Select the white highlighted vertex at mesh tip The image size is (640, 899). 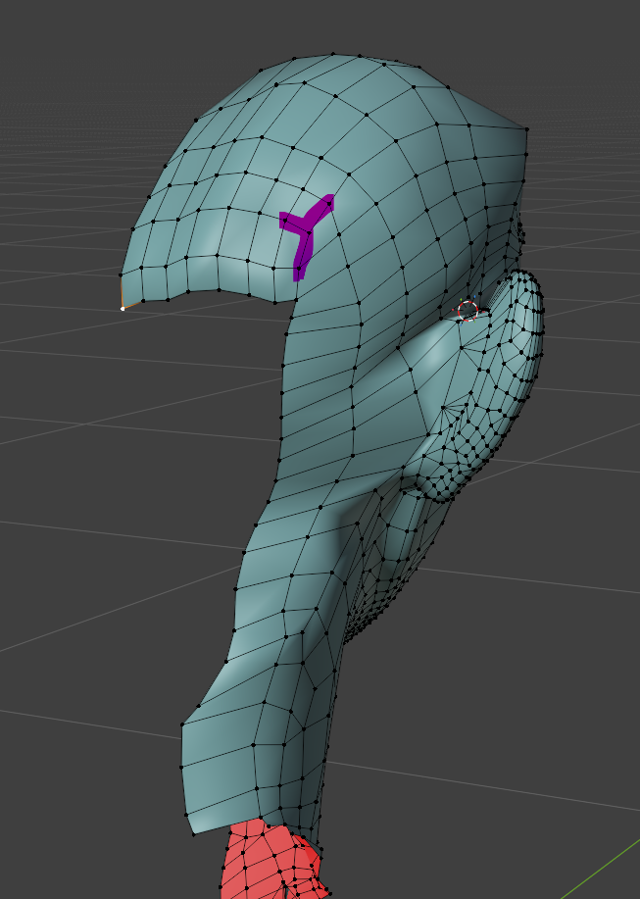(123, 309)
